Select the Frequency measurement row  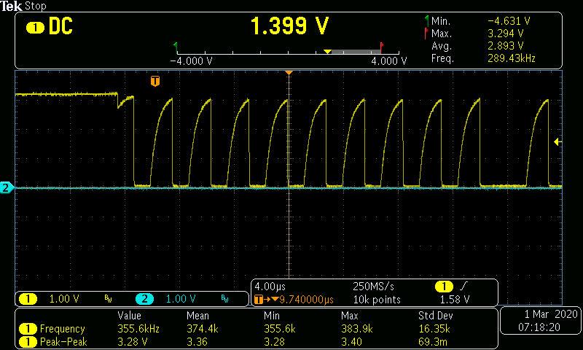tap(62, 329)
